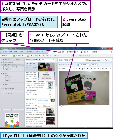Close the Evernote Working ad panel
The width and height of the screenshot is (113, 139).
[x=23, y=112]
